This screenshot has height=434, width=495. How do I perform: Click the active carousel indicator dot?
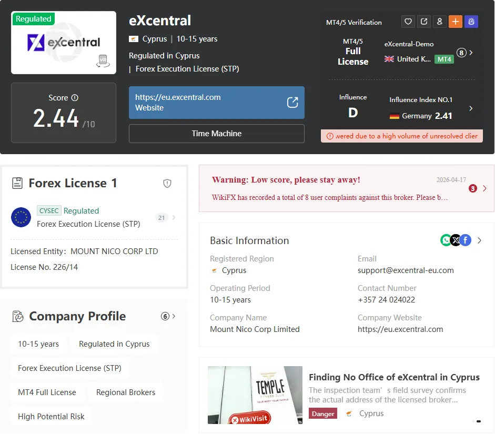pyautogui.click(x=479, y=421)
